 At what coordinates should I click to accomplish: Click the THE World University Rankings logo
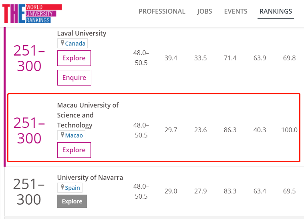click(32, 14)
